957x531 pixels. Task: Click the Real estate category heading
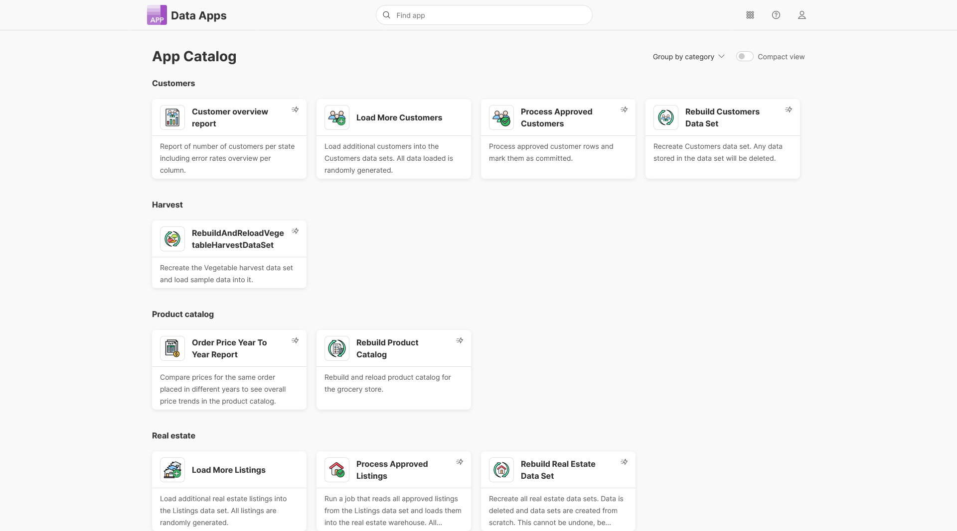point(173,435)
